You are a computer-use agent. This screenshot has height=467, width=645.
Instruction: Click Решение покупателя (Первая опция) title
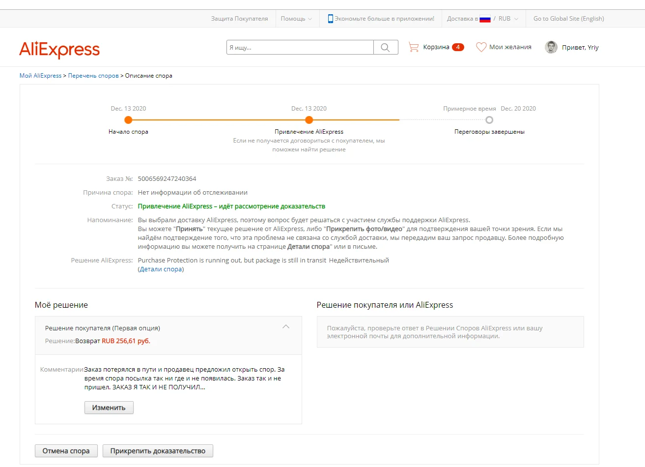(103, 328)
